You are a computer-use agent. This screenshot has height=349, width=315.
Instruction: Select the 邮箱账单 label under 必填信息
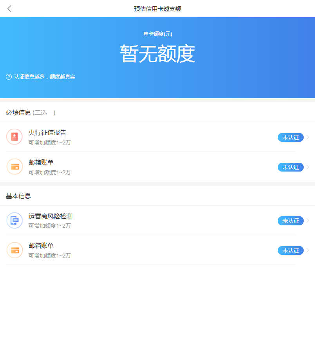point(41,163)
